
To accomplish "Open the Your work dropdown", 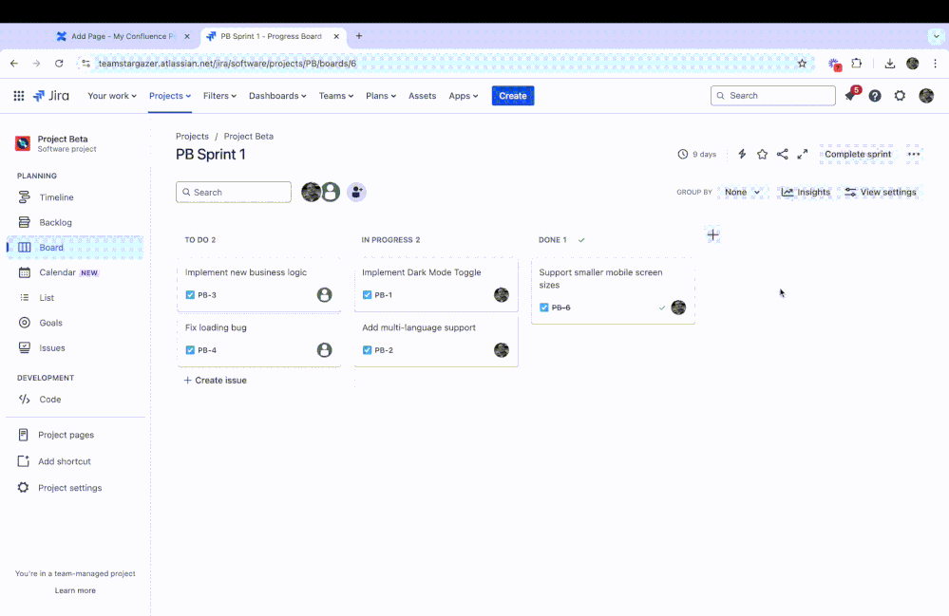I will (112, 96).
